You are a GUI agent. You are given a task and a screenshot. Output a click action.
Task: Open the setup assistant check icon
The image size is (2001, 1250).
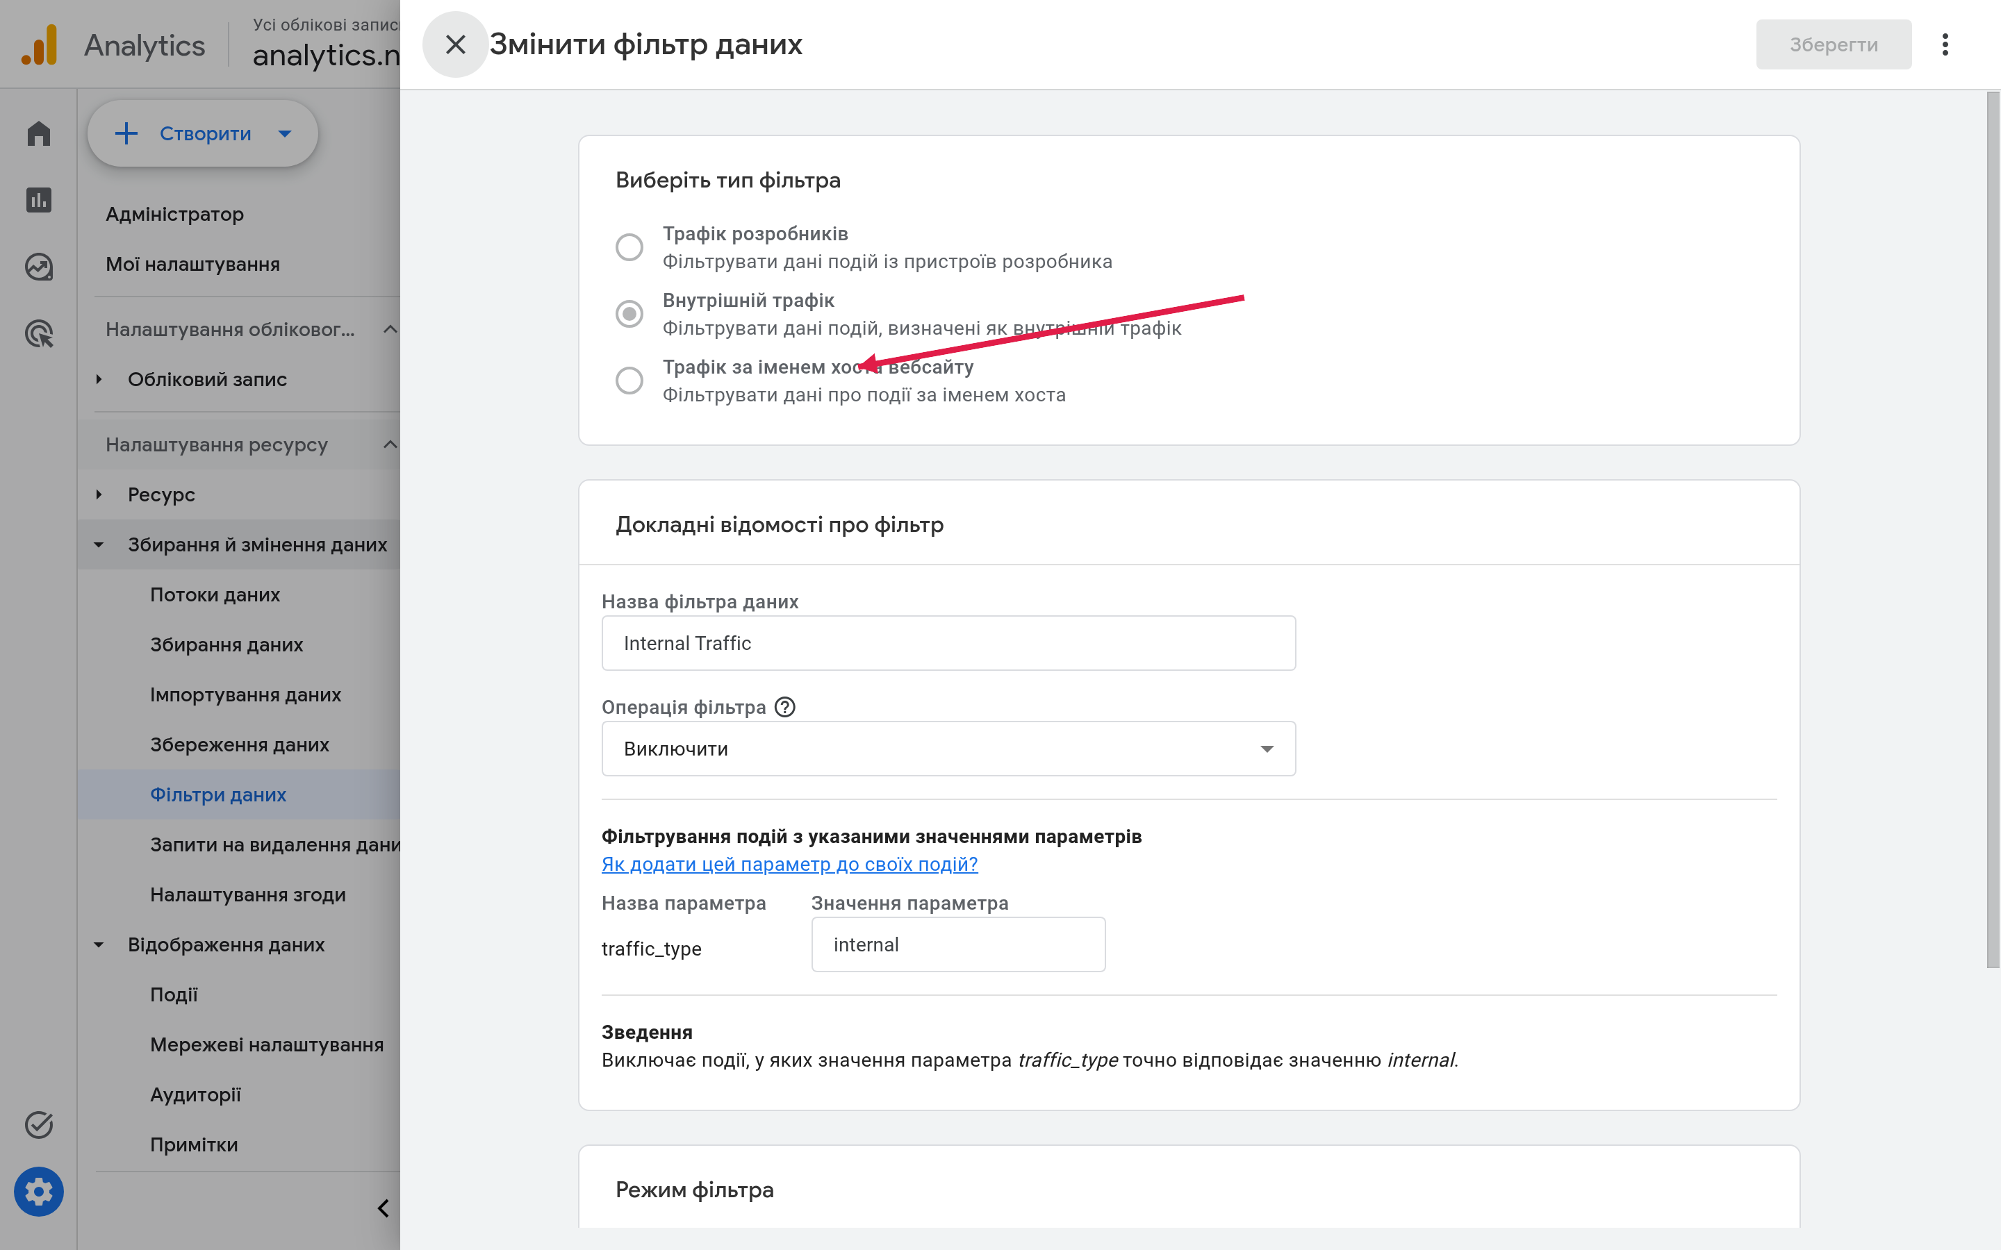pyautogui.click(x=39, y=1124)
